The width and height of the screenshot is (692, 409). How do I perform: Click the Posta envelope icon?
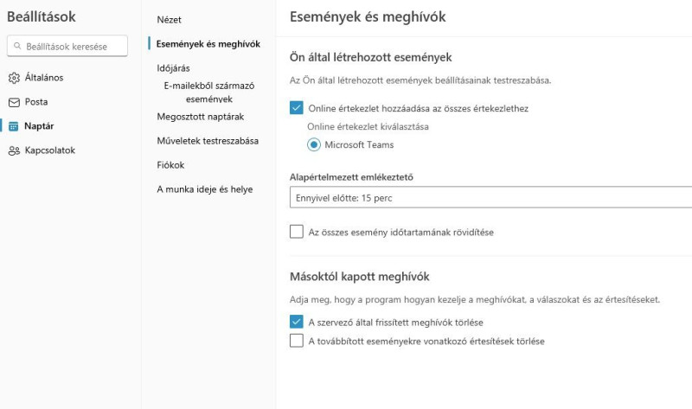click(14, 102)
